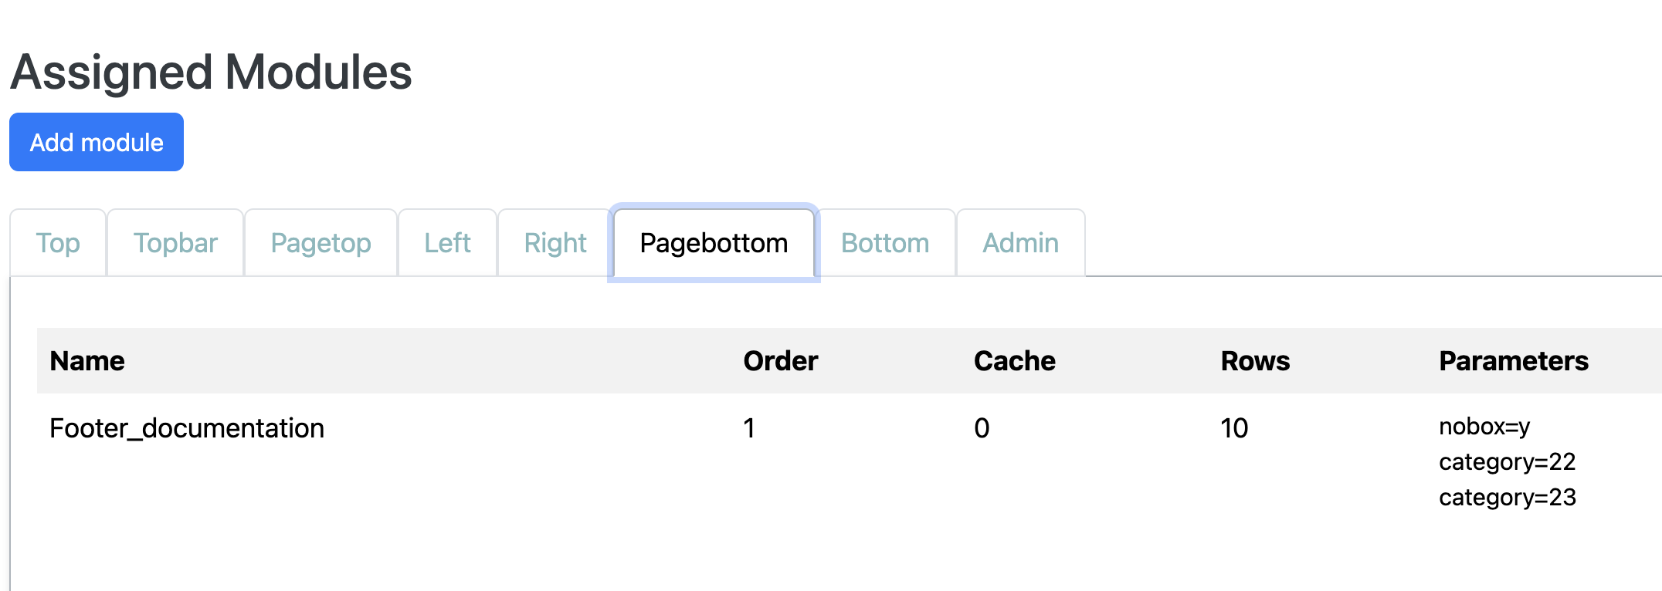The width and height of the screenshot is (1662, 591).
Task: Select the Pagetop tab
Action: 321,243
